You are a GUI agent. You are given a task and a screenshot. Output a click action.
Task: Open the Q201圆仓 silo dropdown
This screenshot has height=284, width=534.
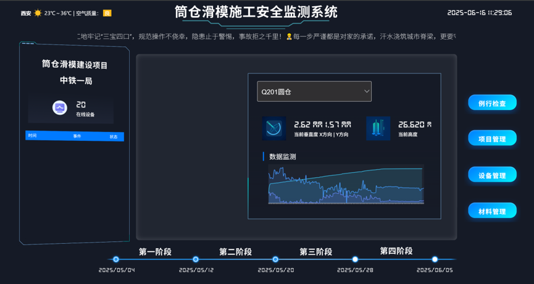(x=314, y=91)
